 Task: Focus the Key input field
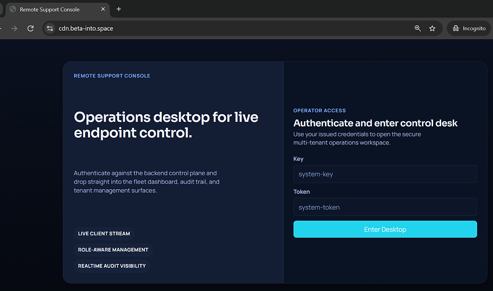tap(385, 174)
